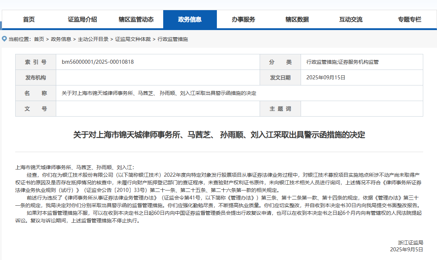Click the location pin icon beside 当前位置

click(4, 39)
